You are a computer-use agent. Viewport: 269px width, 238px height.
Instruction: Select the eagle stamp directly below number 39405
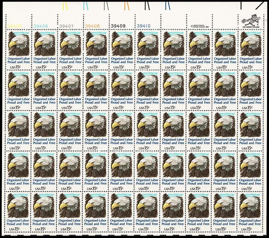point(19,50)
